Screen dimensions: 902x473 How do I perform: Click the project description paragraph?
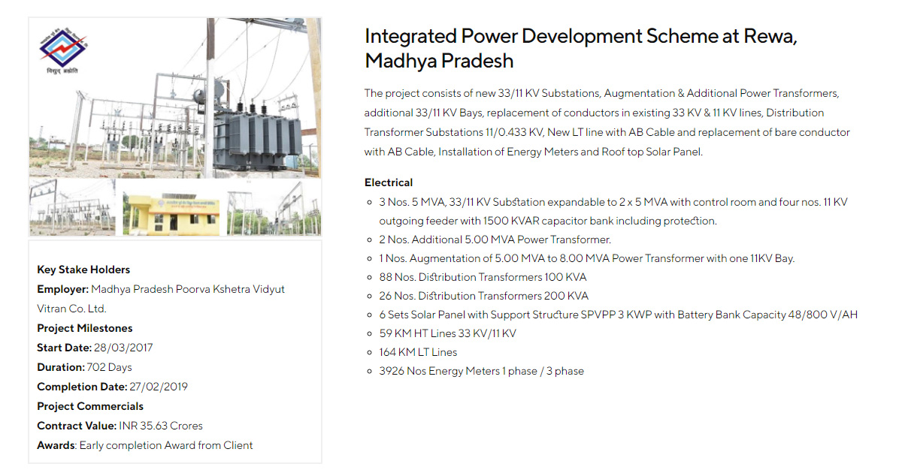click(x=607, y=122)
